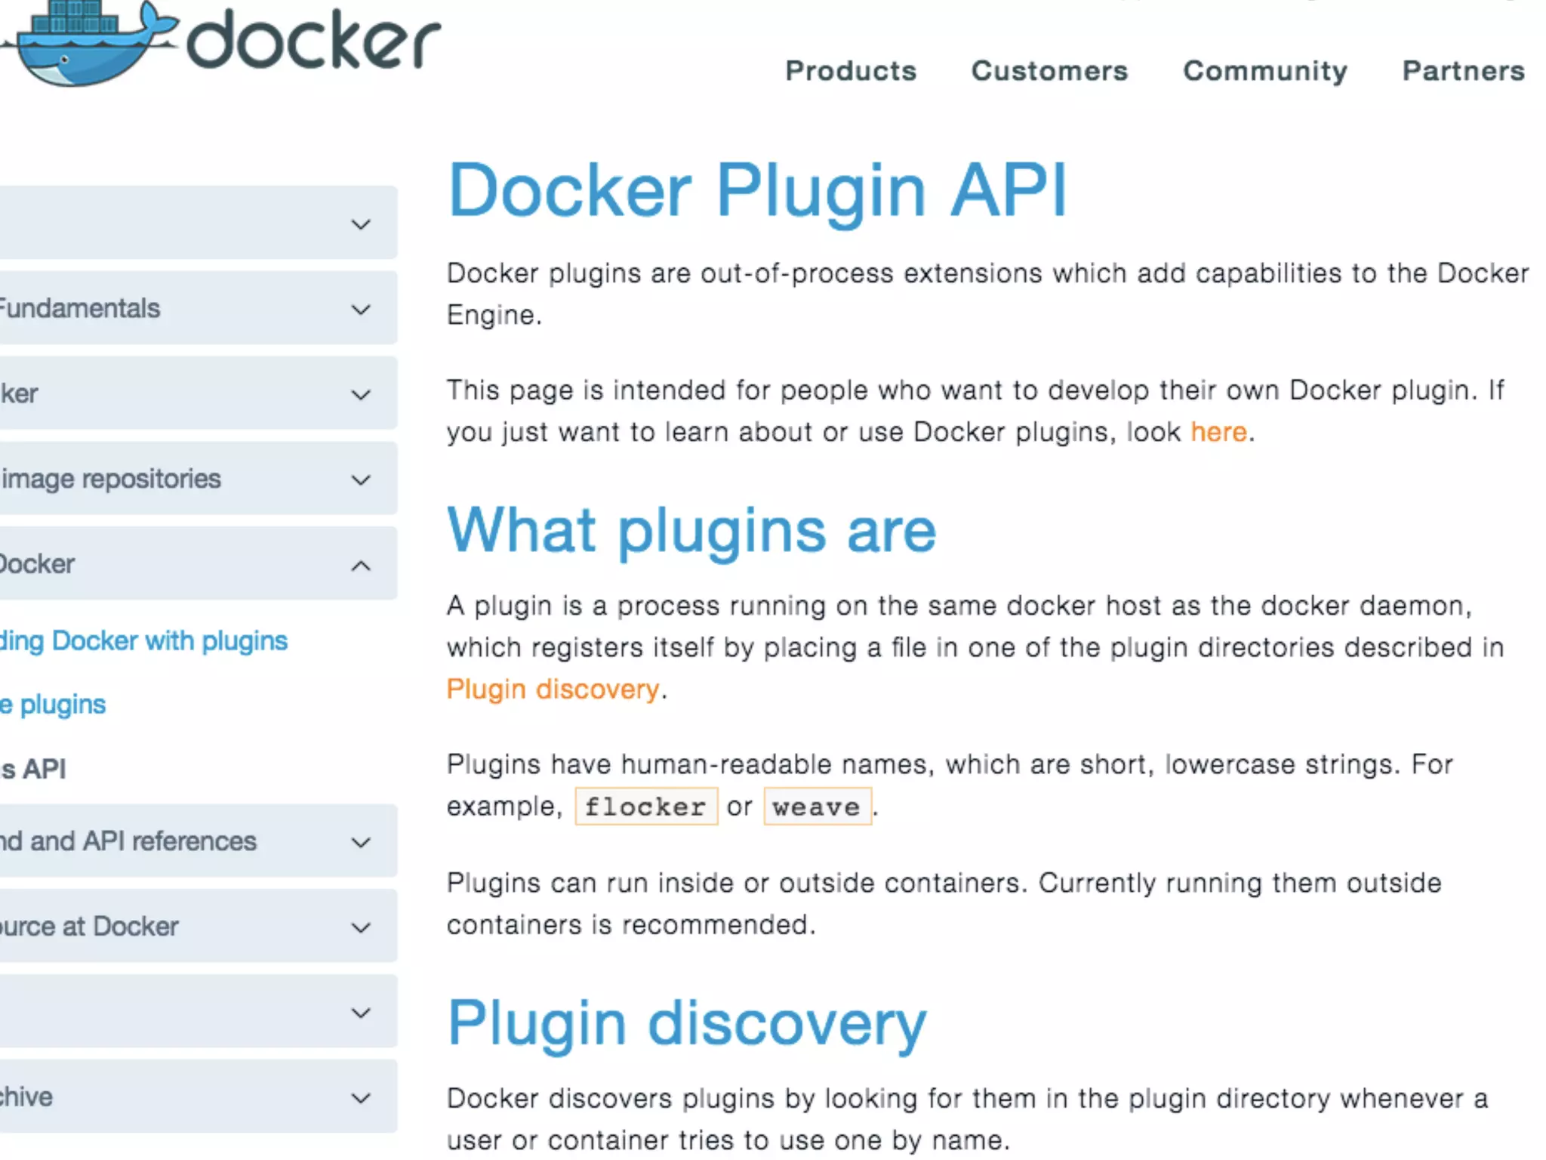Expand the archive section chevron at bottom
Image resolution: width=1546 pixels, height=1160 pixels.
361,1098
